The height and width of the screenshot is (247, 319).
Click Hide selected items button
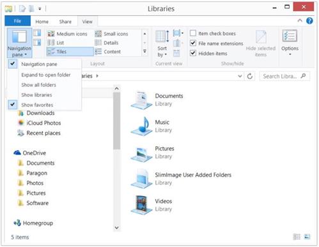click(x=261, y=43)
